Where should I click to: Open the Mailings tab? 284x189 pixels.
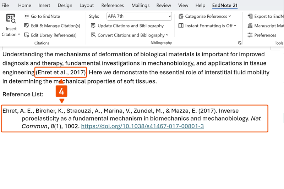(x=140, y=5)
